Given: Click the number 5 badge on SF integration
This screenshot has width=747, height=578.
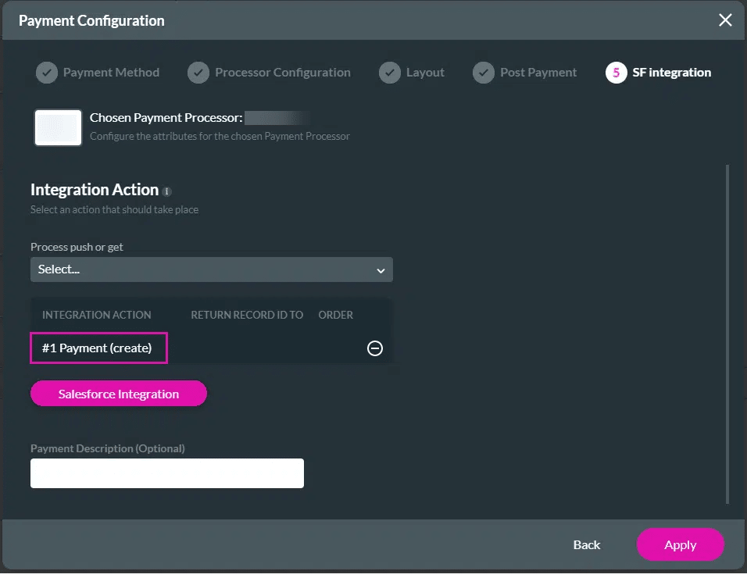Looking at the screenshot, I should [x=617, y=72].
